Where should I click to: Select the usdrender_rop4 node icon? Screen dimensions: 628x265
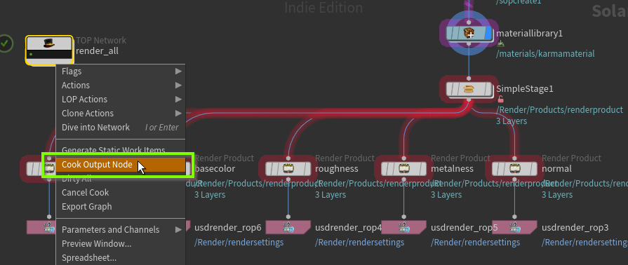288,227
